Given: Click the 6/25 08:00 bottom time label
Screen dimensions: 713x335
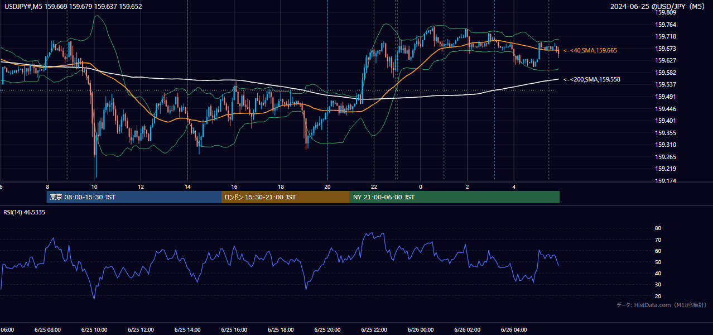Looking at the screenshot, I should 47,329.
